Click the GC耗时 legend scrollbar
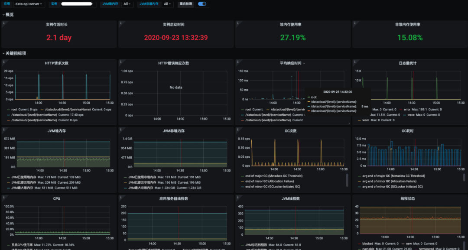This screenshot has width=468, height=250. click(464, 178)
